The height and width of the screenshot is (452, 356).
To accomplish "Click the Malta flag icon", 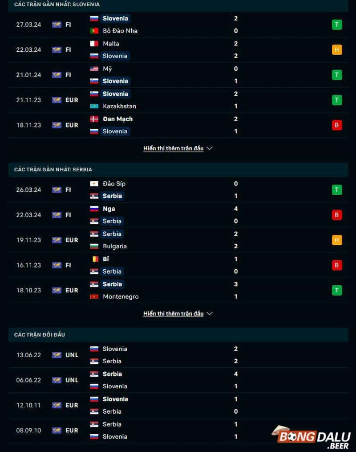I will click(94, 44).
